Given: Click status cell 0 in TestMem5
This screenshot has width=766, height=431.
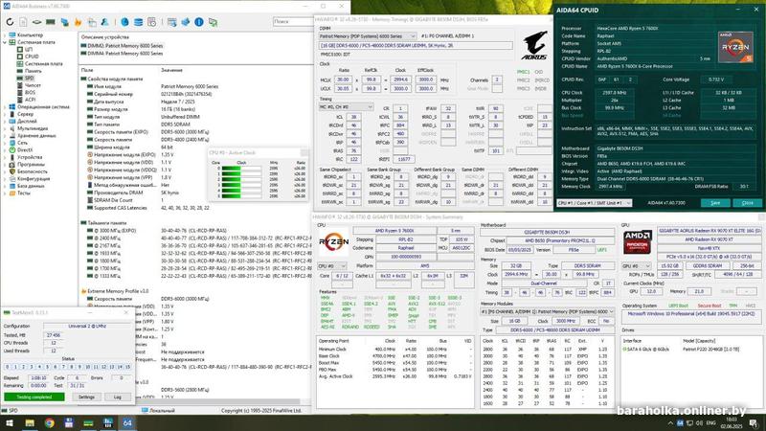Looking at the screenshot, I should [x=8, y=367].
